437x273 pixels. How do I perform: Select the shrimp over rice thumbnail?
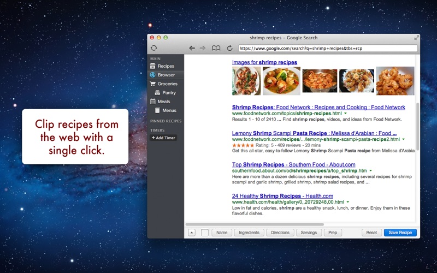coord(357,81)
